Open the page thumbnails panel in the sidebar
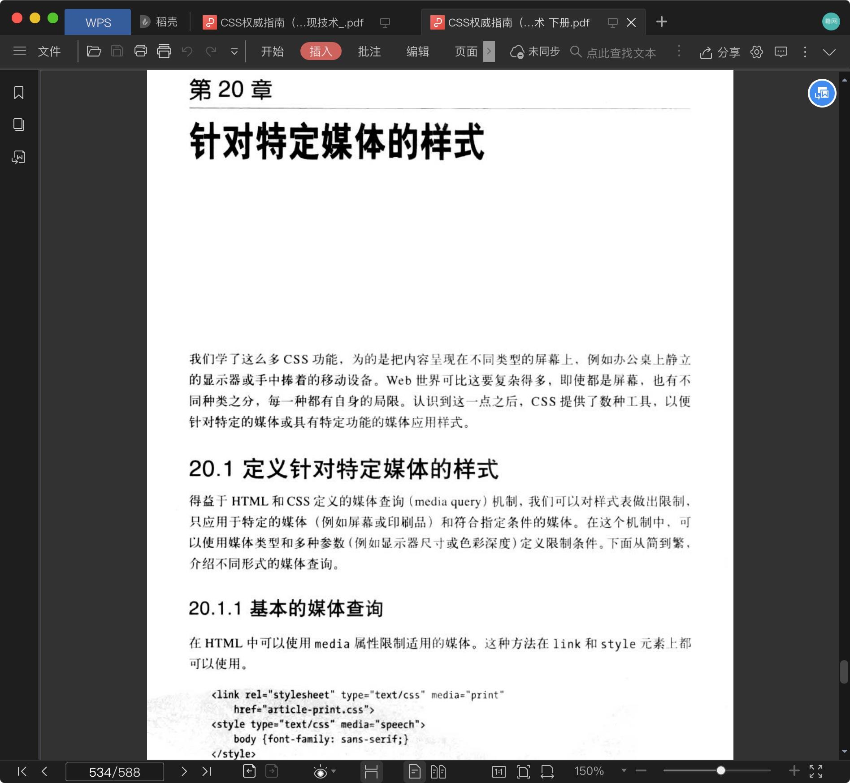Screen dimensions: 850x783 point(19,125)
